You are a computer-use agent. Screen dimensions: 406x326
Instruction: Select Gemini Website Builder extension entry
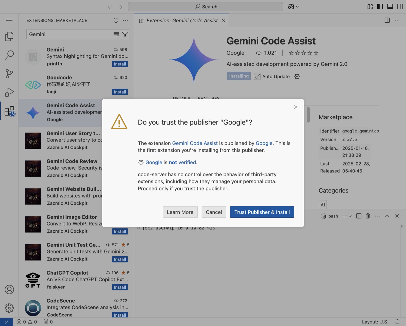(61, 196)
